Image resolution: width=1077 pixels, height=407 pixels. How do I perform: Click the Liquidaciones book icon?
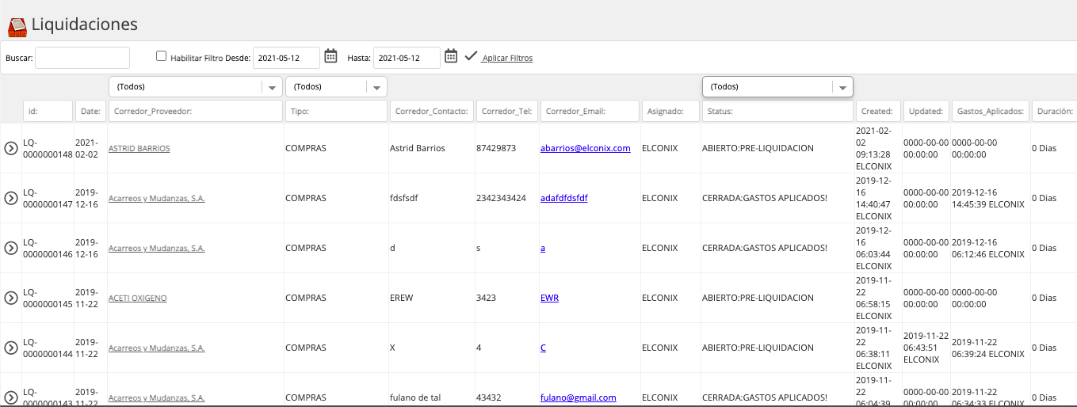[17, 26]
